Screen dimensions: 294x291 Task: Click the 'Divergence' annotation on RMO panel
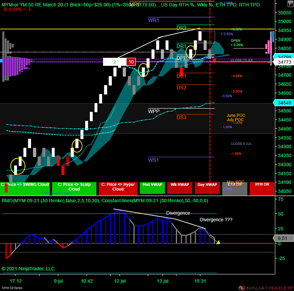(x=178, y=213)
